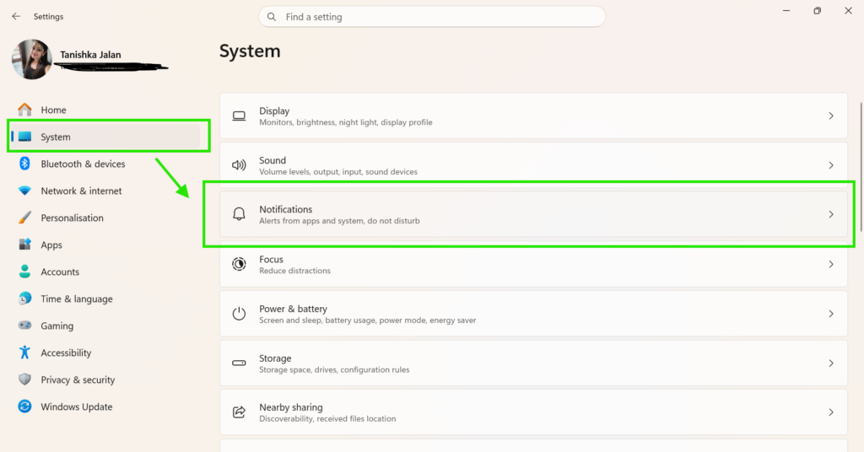The width and height of the screenshot is (864, 452).
Task: Close the Settings window
Action: (x=849, y=10)
